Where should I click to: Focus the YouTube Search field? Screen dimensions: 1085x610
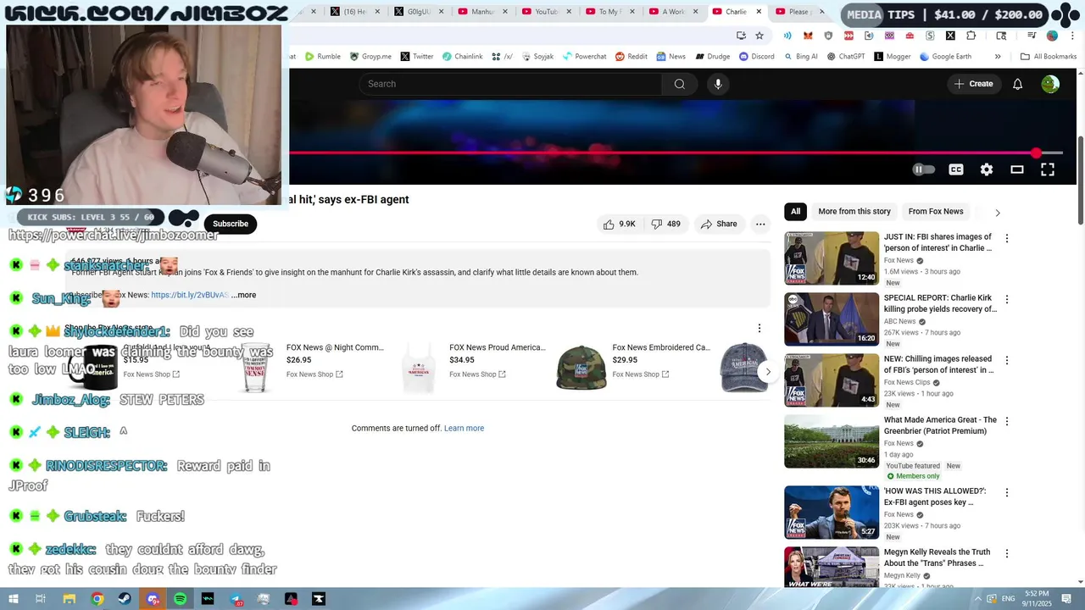pyautogui.click(x=510, y=84)
